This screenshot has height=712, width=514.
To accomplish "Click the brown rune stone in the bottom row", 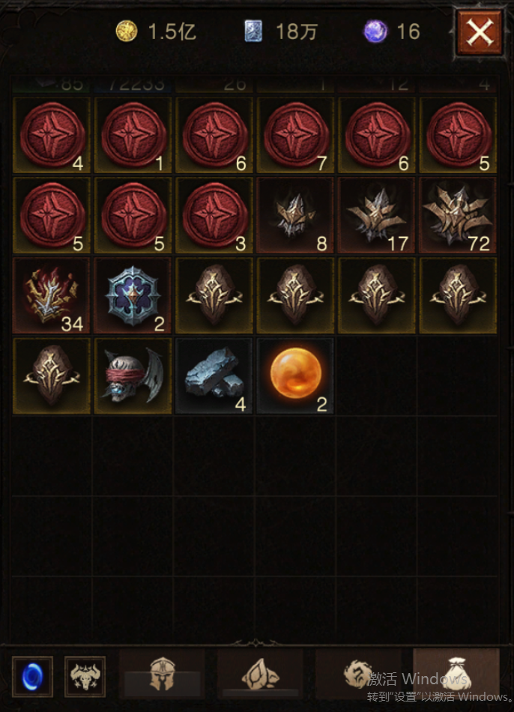I will tap(52, 376).
